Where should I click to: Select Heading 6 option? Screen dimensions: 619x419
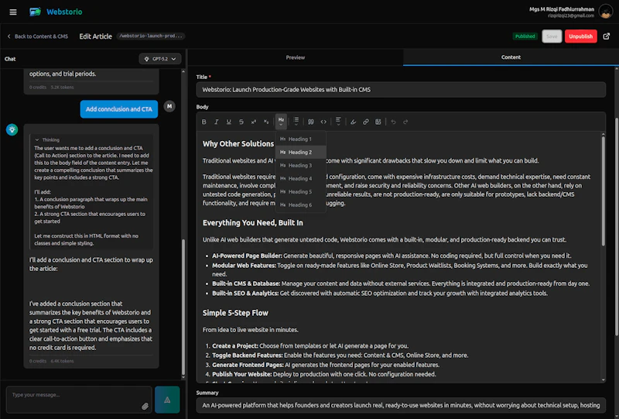pos(300,204)
